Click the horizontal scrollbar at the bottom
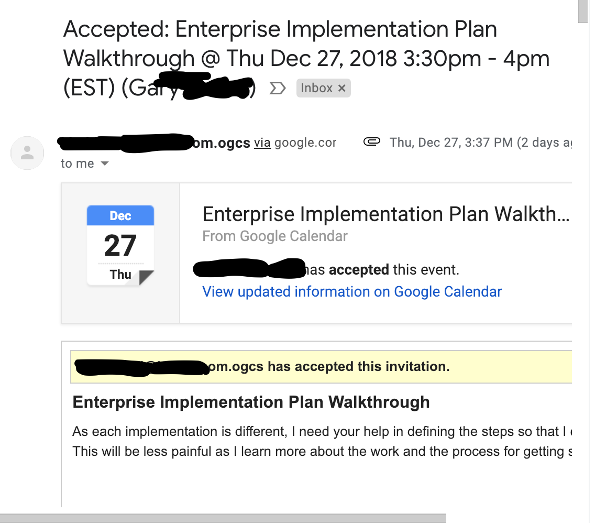Screen dimensions: 595x523 [x=223, y=518]
